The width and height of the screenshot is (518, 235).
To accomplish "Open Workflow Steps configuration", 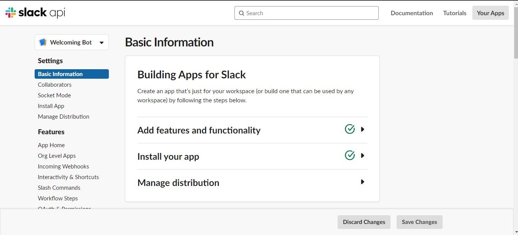I will coord(57,198).
